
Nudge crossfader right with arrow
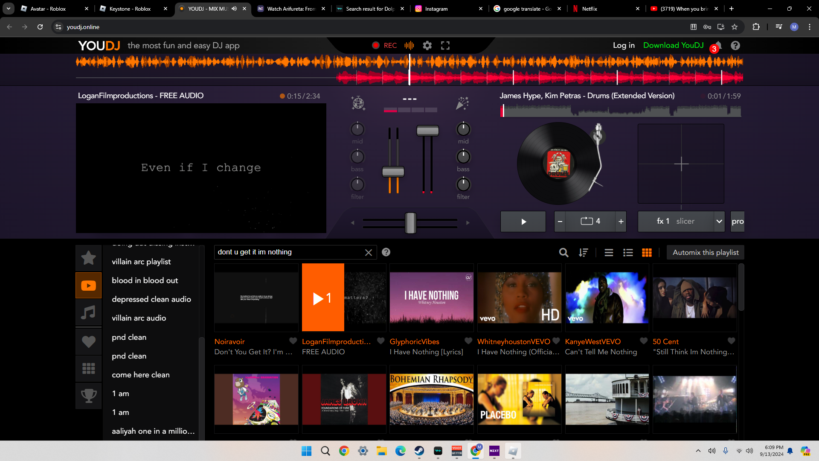pyautogui.click(x=468, y=223)
